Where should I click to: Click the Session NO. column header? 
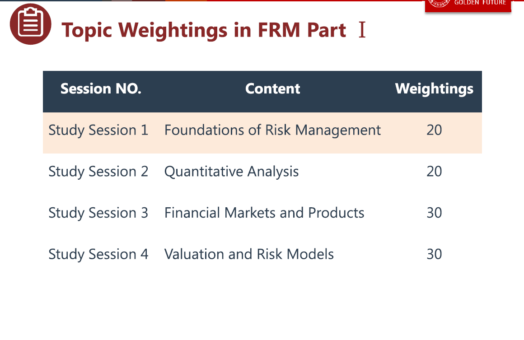(101, 89)
